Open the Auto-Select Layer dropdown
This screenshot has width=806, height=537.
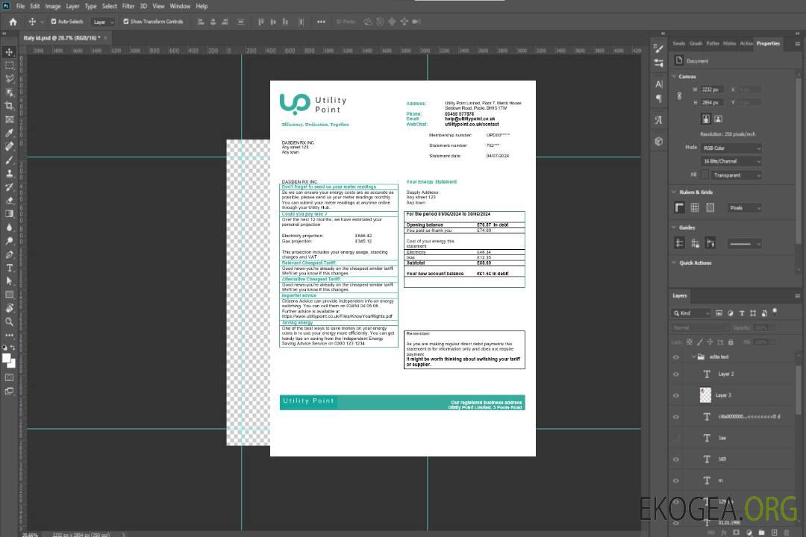(x=103, y=22)
